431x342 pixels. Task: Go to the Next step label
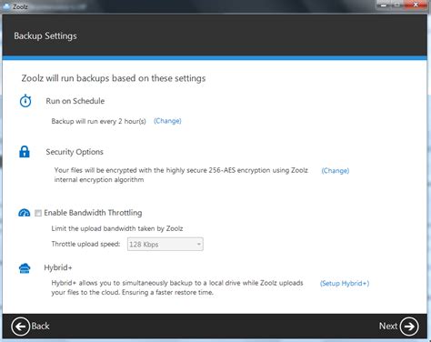388,326
